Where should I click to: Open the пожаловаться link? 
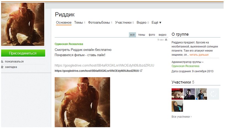(x=14, y=62)
